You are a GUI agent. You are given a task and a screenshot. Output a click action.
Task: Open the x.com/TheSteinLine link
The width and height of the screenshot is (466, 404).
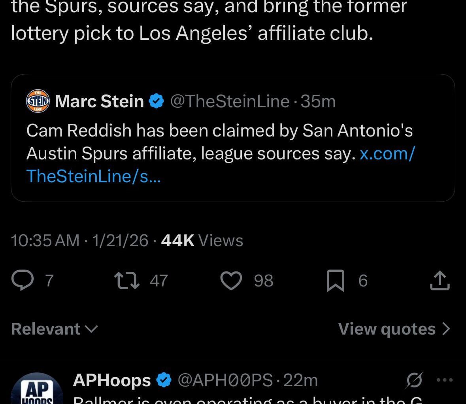coord(387,153)
